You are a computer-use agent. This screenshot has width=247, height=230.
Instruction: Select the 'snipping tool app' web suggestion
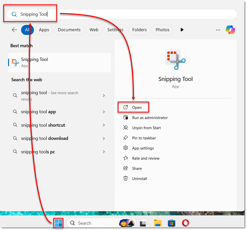60,112
